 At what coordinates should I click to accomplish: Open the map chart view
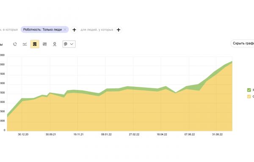(x=55, y=44)
